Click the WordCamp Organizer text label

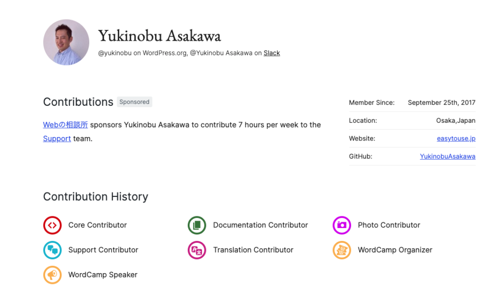pos(395,250)
